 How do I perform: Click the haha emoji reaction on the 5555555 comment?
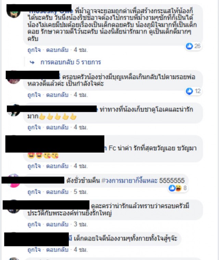click(178, 188)
